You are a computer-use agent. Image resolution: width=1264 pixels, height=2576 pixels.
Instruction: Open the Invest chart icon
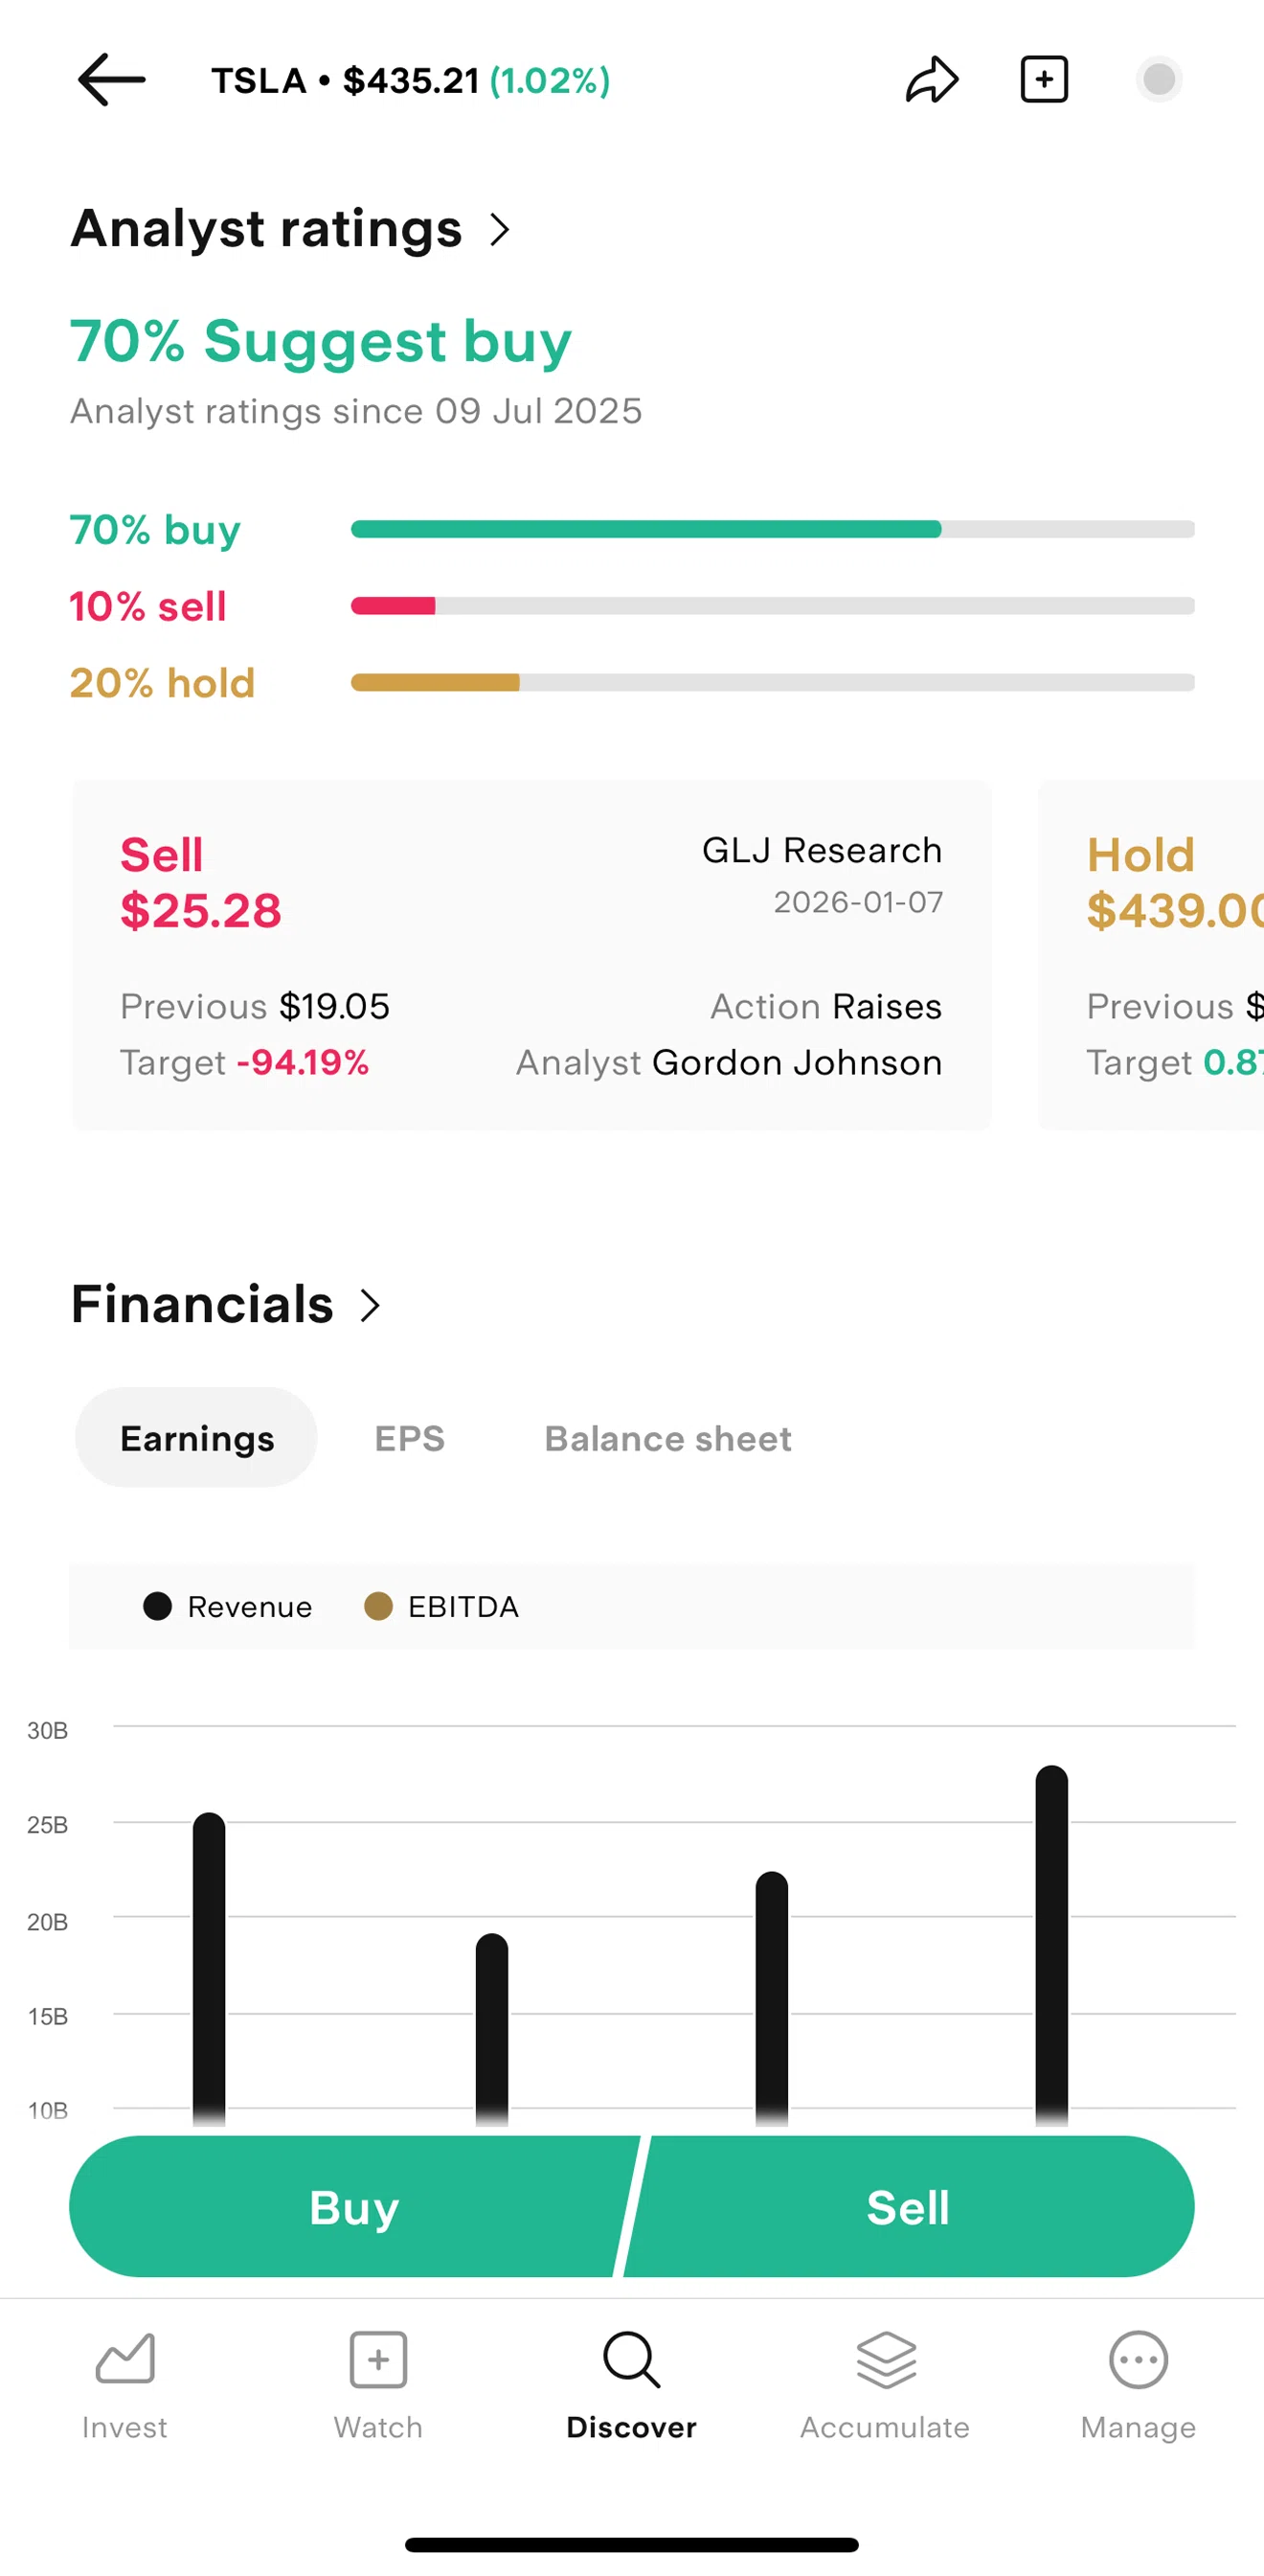click(124, 2359)
